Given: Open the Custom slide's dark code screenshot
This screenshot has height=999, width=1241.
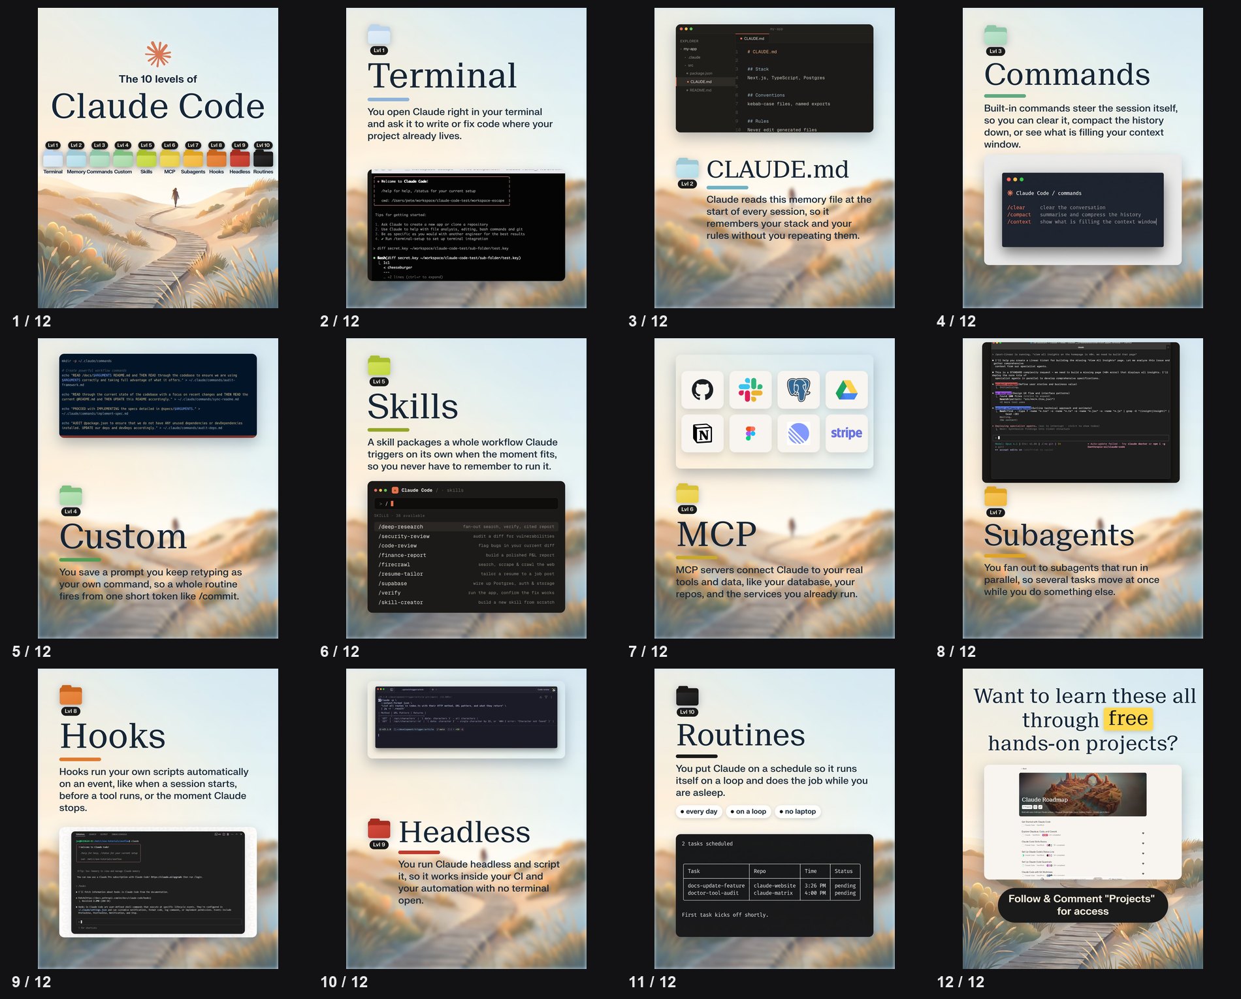Looking at the screenshot, I should pos(158,396).
